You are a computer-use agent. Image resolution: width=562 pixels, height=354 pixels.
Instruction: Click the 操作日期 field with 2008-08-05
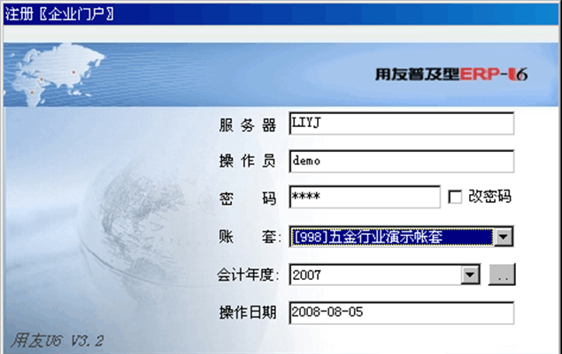tap(402, 313)
